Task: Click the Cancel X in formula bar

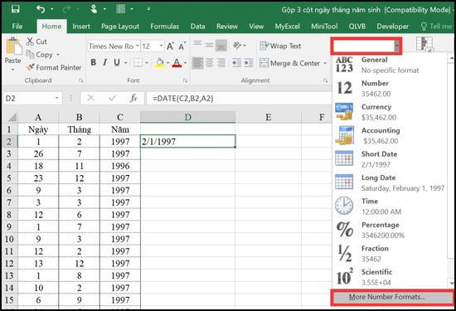Action: point(90,98)
